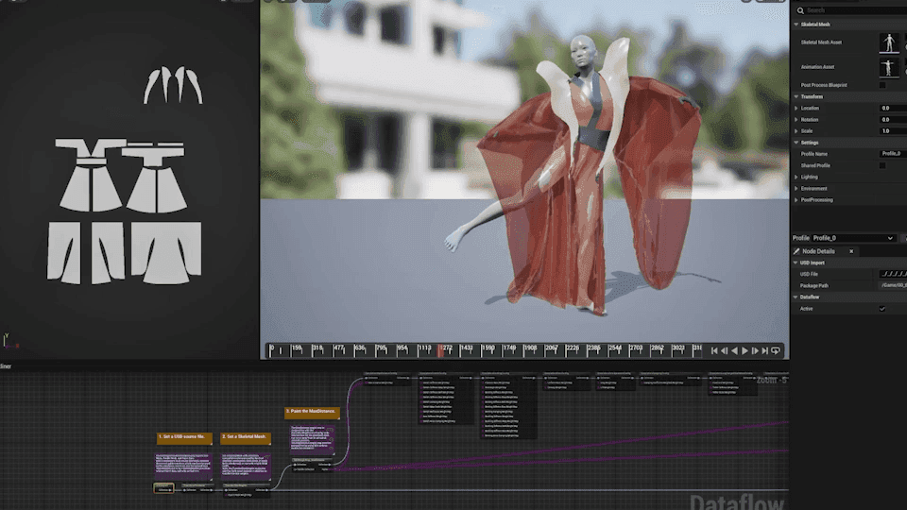
Task: Click the Animation Asset thumbnail
Action: tap(889, 67)
